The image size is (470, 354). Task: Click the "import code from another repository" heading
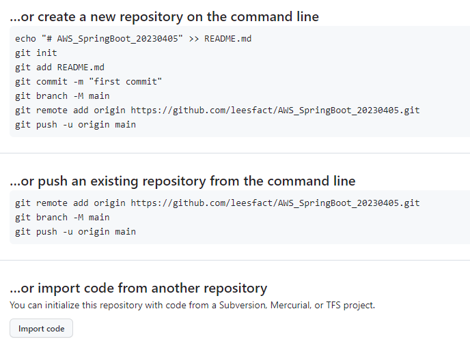pos(139,288)
